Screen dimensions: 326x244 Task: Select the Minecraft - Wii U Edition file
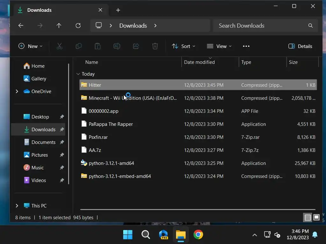coord(198,98)
